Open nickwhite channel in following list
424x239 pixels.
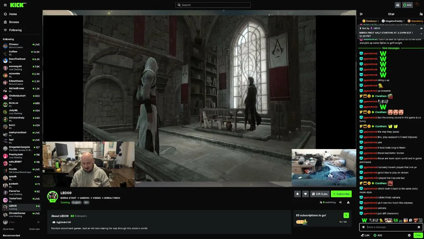pyautogui.click(x=21, y=75)
